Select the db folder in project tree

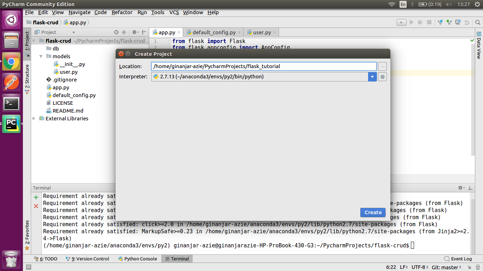pos(56,49)
